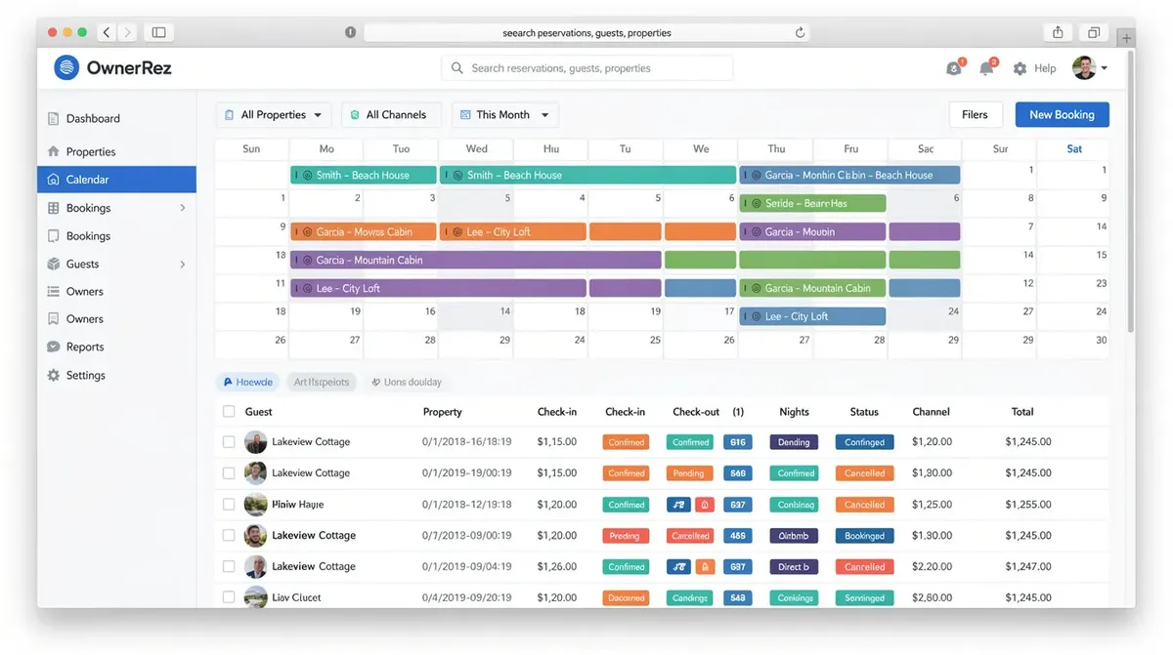Viewport: 1173px width, 655px height.
Task: Click the orange icon in the 0/1/2019-09/04:19 row
Action: pyautogui.click(x=704, y=566)
